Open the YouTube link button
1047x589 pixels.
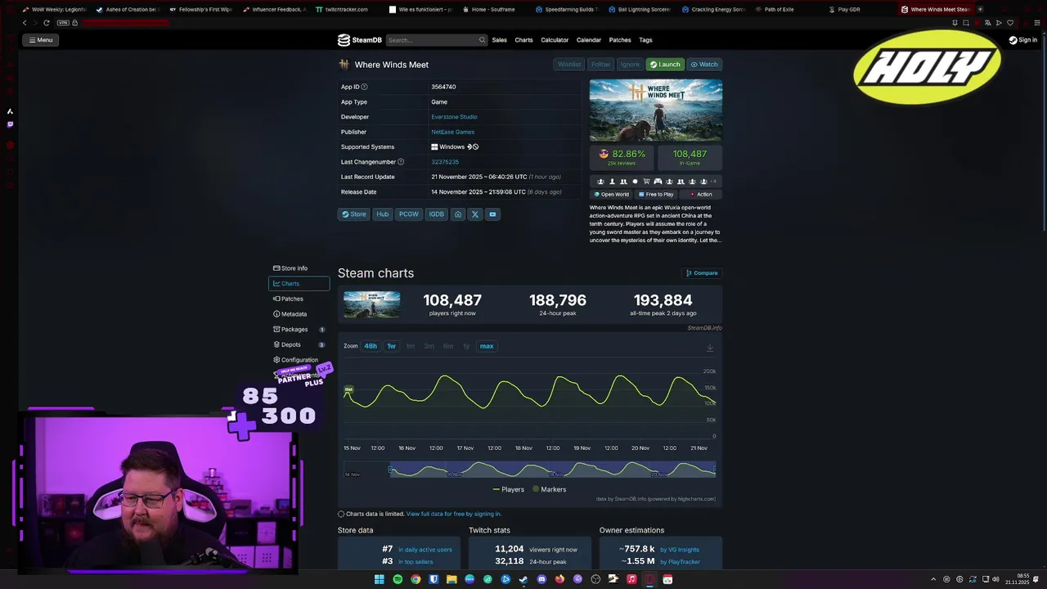pos(492,214)
